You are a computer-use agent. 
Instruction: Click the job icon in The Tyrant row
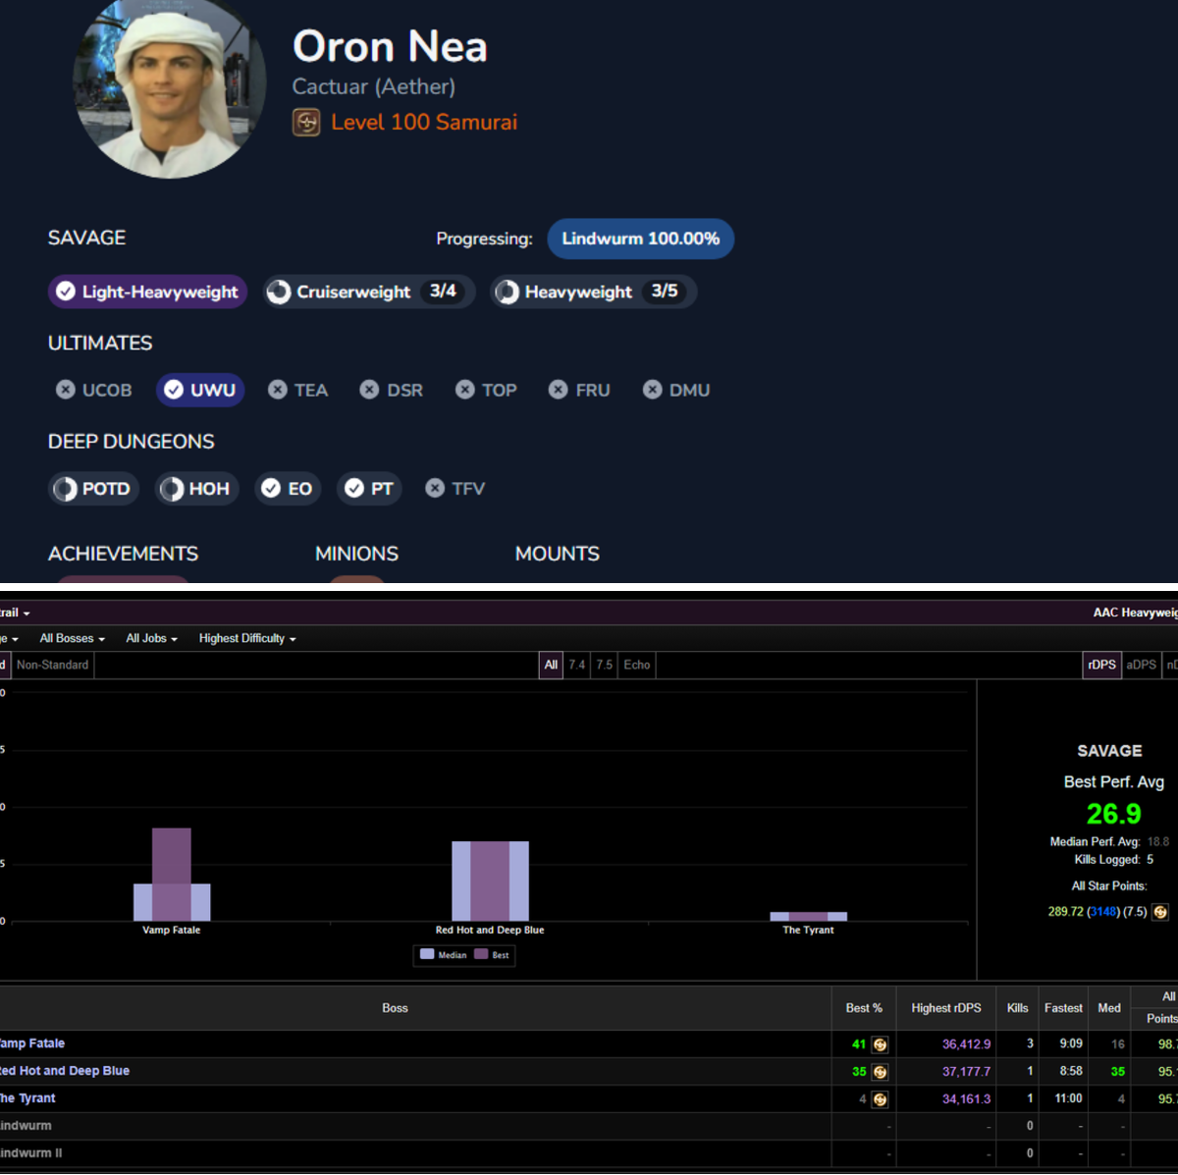881,1099
